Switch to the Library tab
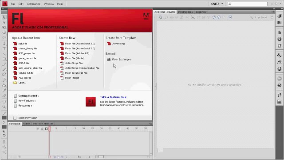The image size is (284, 160). coord(201,12)
